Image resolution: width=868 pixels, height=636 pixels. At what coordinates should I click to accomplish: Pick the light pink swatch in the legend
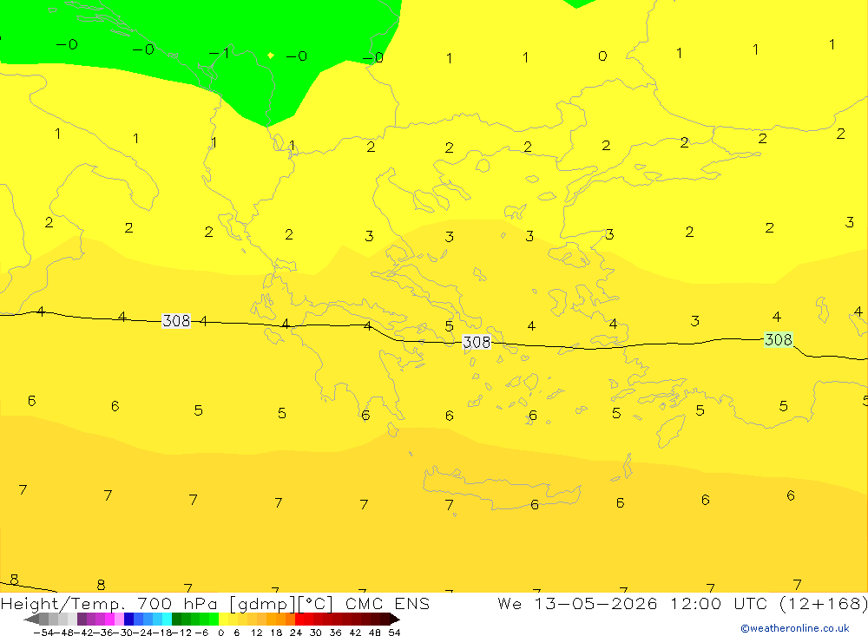coord(119,620)
